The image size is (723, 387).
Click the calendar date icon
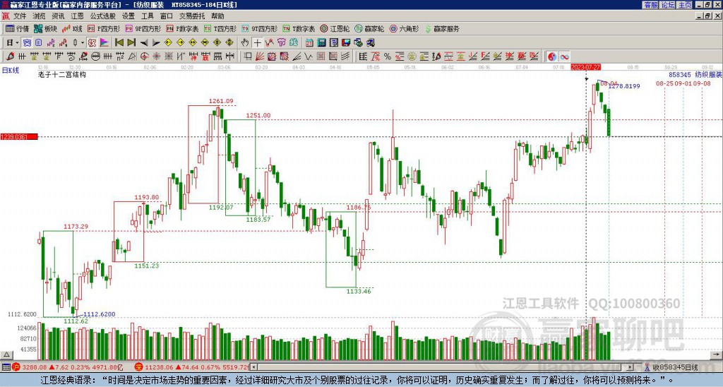pyautogui.click(x=309, y=42)
